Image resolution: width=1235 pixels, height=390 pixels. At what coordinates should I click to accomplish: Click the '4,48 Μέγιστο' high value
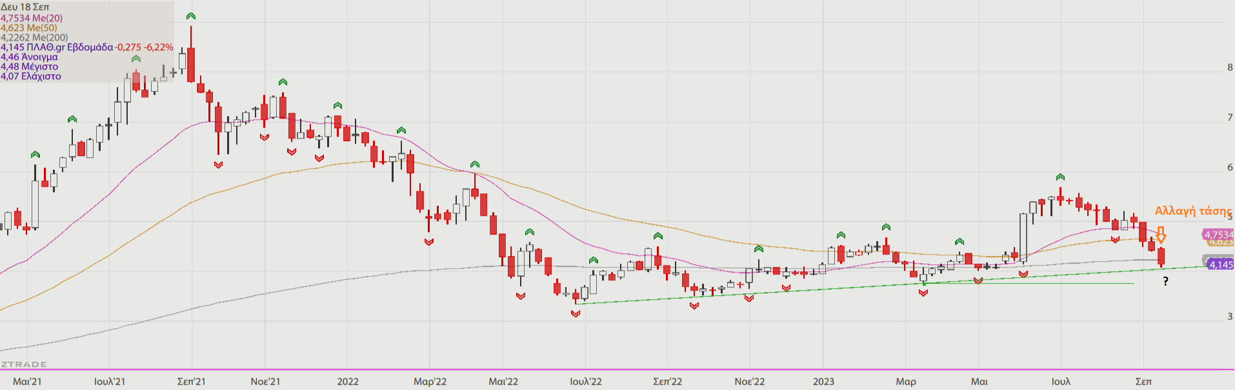point(29,66)
